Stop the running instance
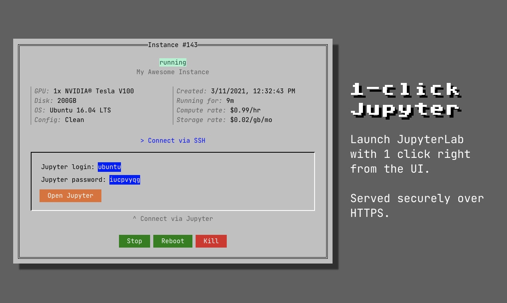Viewport: 507px width, 303px height. (134, 241)
